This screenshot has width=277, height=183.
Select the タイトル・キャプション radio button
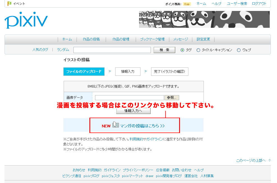point(198,50)
